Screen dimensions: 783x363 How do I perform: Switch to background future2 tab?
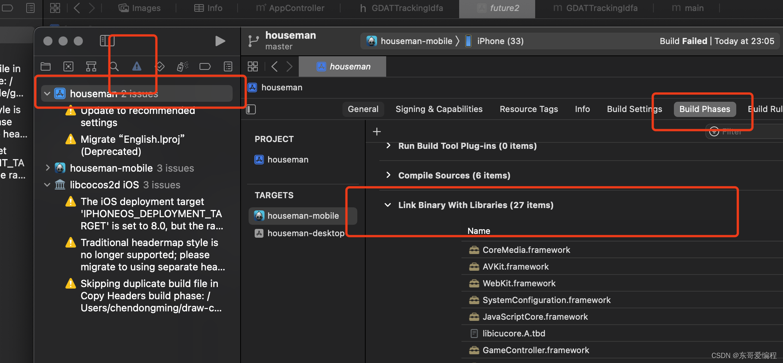[497, 8]
